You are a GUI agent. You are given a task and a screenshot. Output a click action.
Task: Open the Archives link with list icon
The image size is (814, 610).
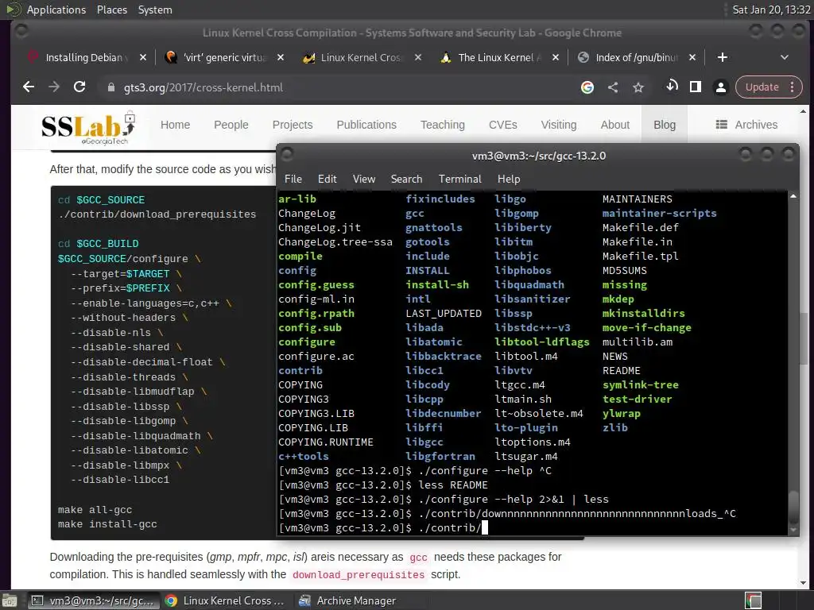click(746, 125)
